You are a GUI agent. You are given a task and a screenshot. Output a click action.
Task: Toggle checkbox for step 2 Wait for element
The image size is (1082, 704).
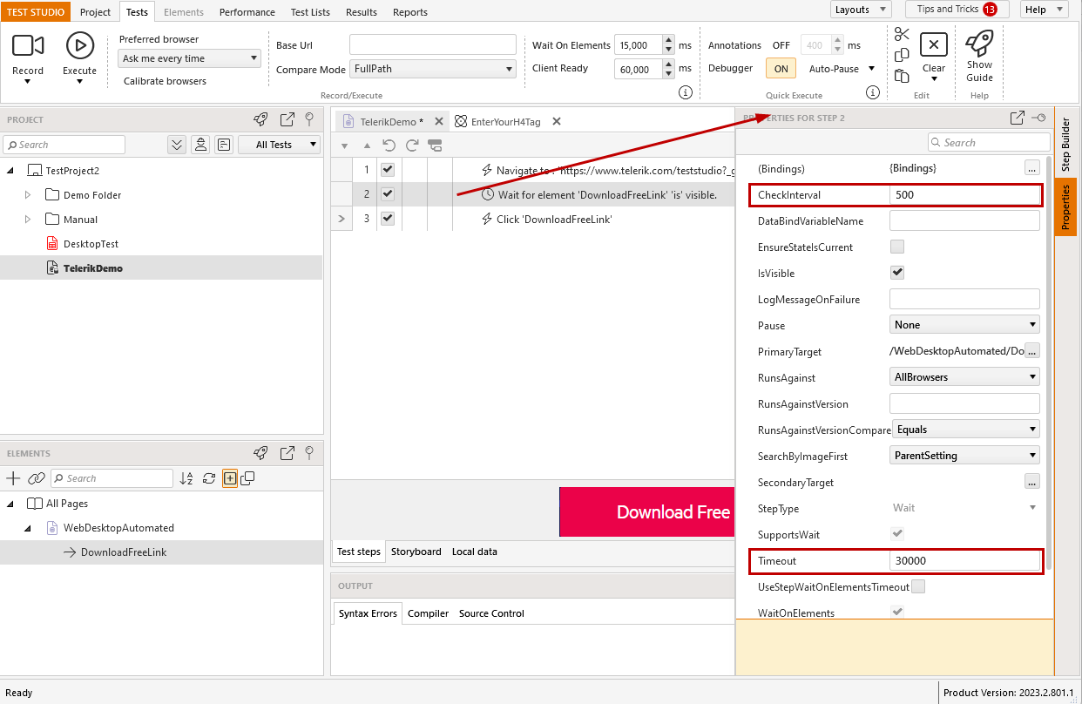click(x=388, y=194)
